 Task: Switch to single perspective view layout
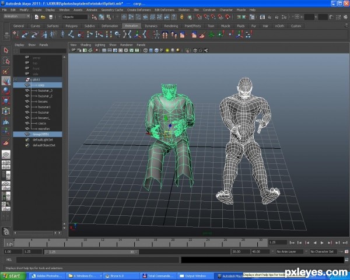[x=6, y=154]
